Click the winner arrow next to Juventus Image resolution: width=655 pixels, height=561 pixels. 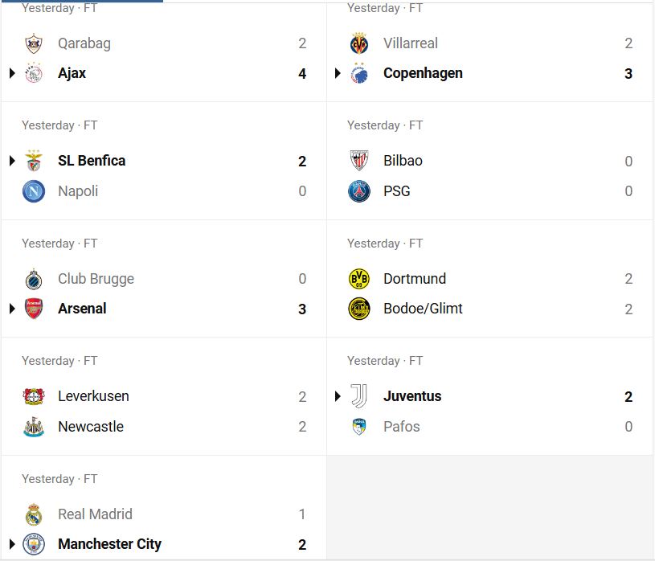click(x=338, y=396)
